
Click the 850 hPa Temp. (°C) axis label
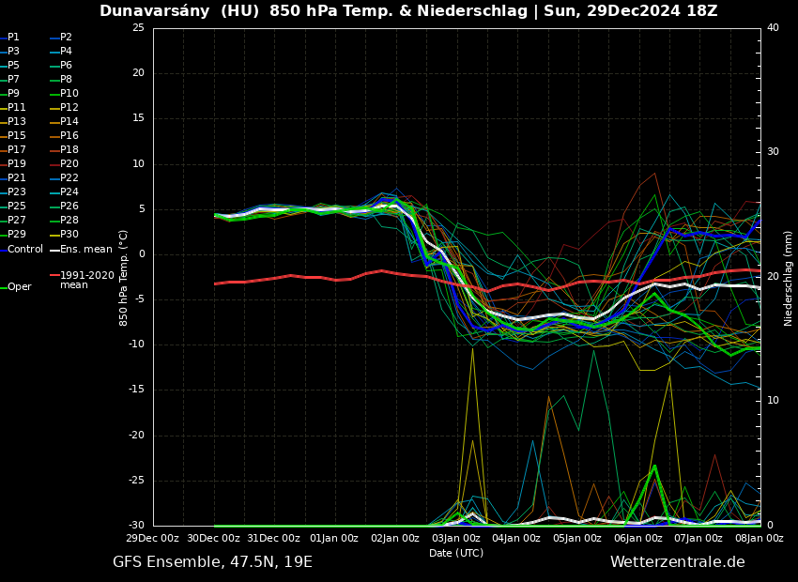point(124,278)
